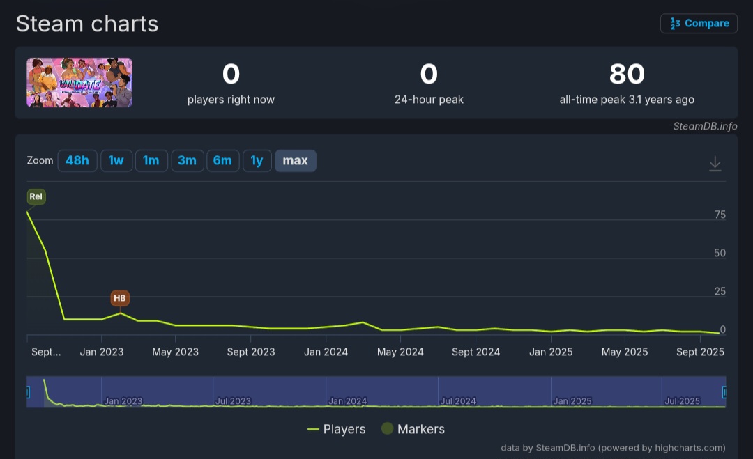Click the 'Jul 2023' navigator label

click(233, 401)
